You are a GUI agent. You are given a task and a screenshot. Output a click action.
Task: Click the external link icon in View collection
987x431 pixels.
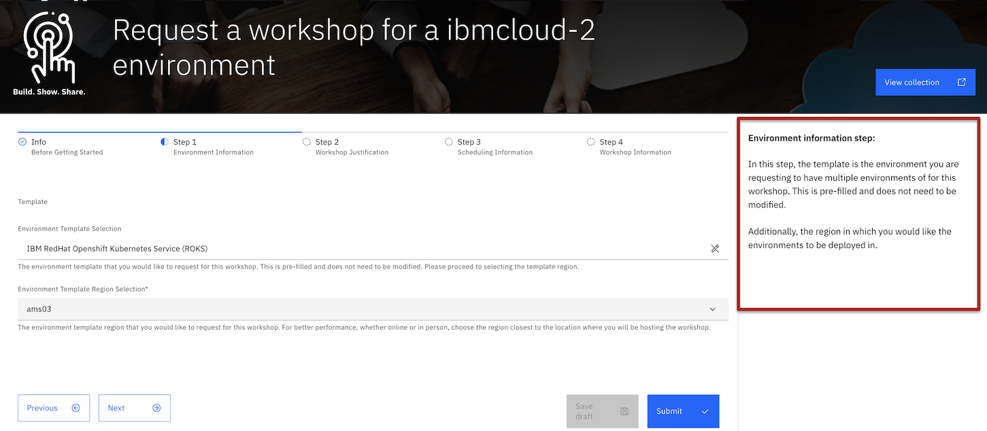point(962,82)
